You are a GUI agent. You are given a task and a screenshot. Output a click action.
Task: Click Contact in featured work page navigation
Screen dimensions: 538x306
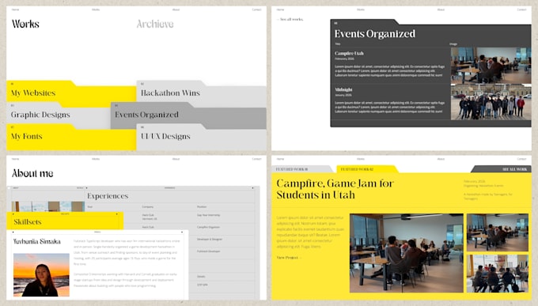click(x=521, y=159)
